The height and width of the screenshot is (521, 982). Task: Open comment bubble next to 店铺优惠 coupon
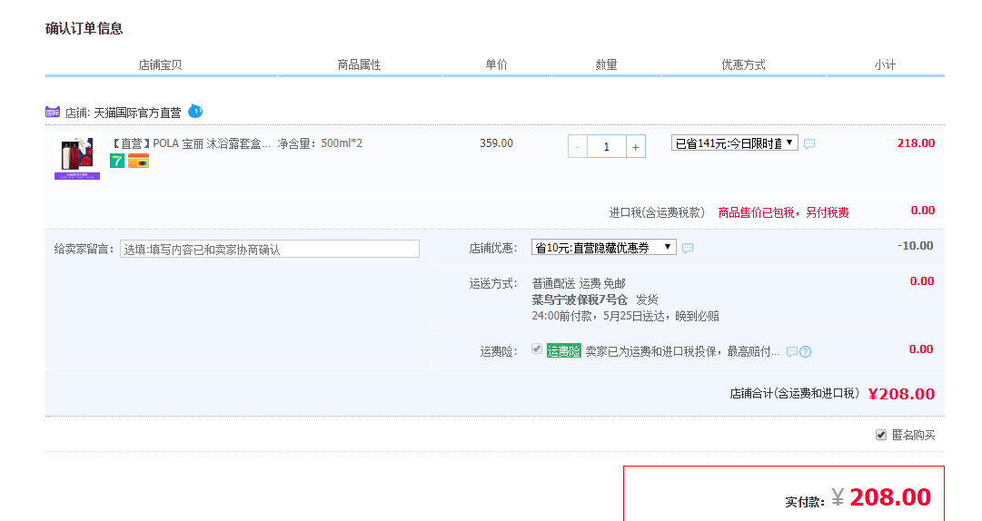[688, 249]
